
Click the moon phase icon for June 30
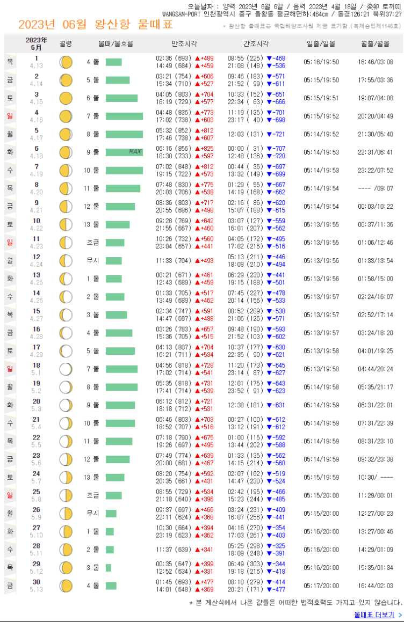click(66, 586)
